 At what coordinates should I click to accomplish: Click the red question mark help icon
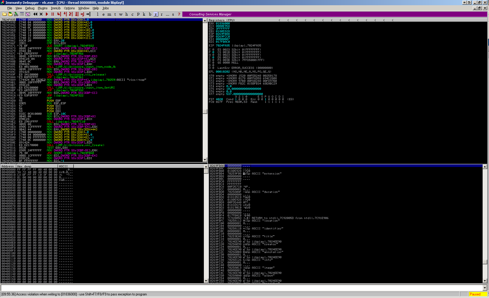[179, 14]
